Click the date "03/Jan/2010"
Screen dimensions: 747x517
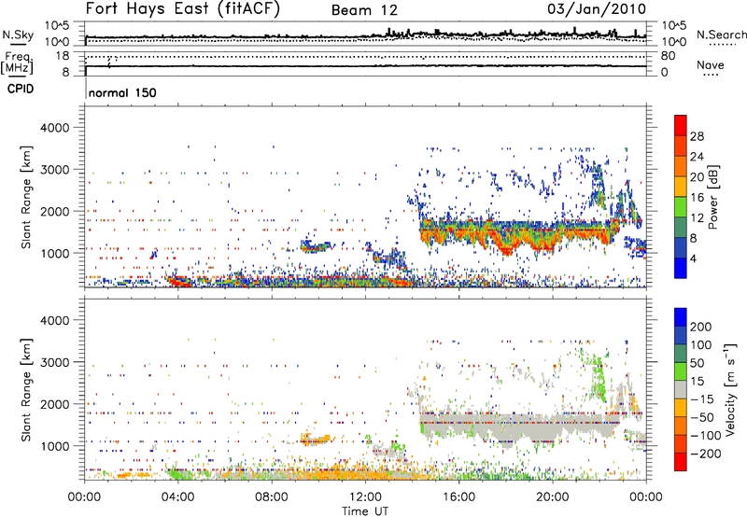[597, 9]
